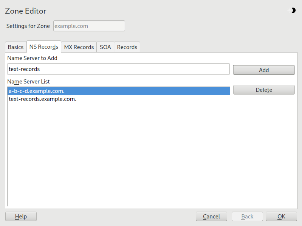Click the "Settings for Zone" label

28,26
